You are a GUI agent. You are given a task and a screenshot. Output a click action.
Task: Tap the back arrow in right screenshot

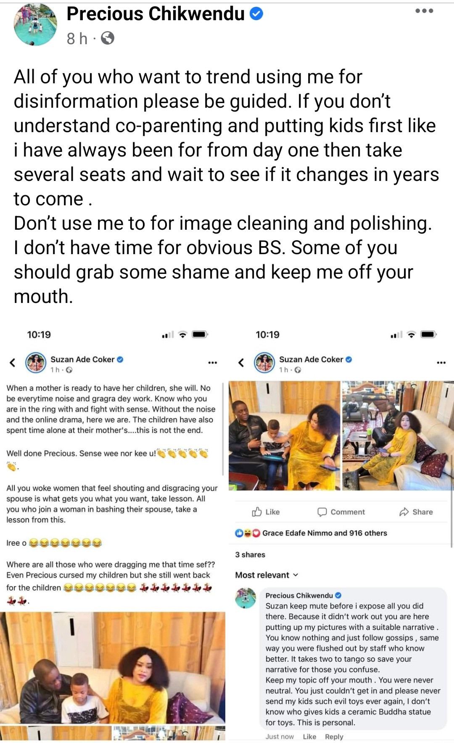(x=241, y=362)
